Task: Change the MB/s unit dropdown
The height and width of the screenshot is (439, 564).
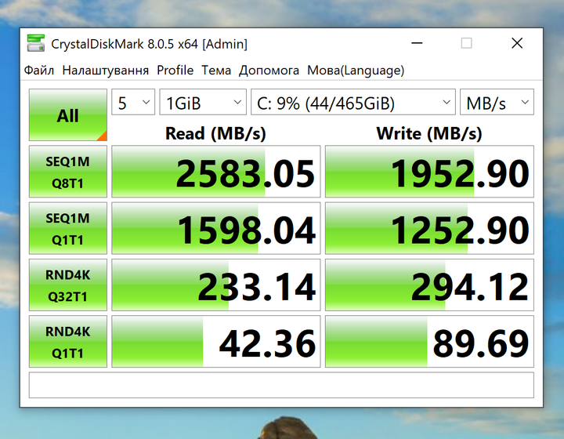Action: [497, 102]
